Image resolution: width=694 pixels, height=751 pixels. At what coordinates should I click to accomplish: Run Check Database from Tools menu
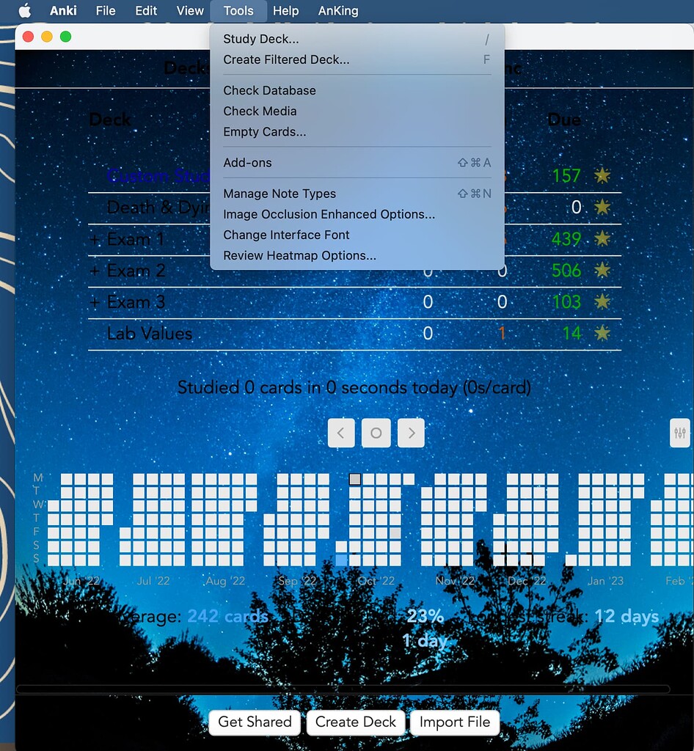click(269, 90)
